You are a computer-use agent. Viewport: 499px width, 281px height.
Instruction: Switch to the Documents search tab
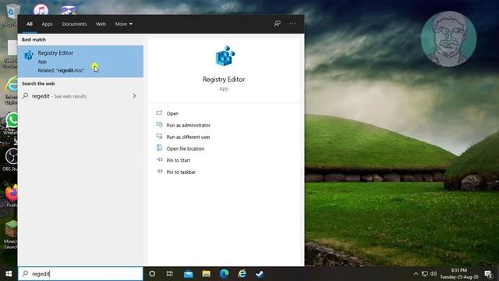74,24
